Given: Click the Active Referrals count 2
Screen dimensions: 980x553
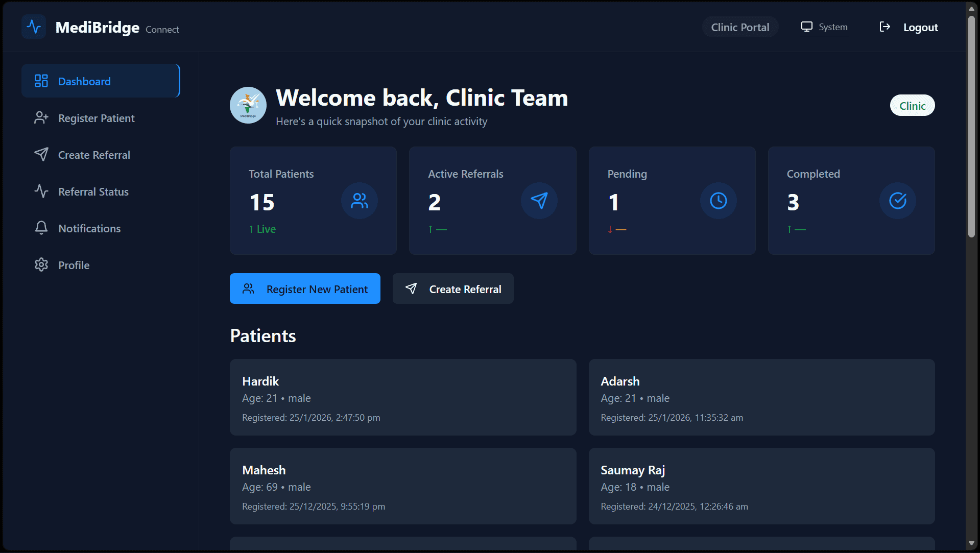Looking at the screenshot, I should pos(435,202).
